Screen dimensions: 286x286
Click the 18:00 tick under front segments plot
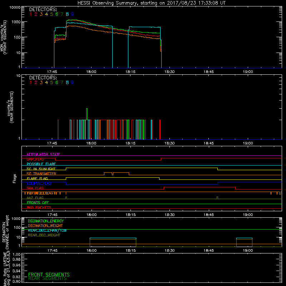tap(91, 72)
